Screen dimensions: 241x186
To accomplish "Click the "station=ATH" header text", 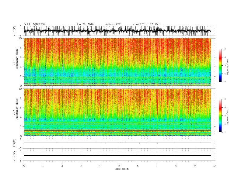I will tap(113, 24).
